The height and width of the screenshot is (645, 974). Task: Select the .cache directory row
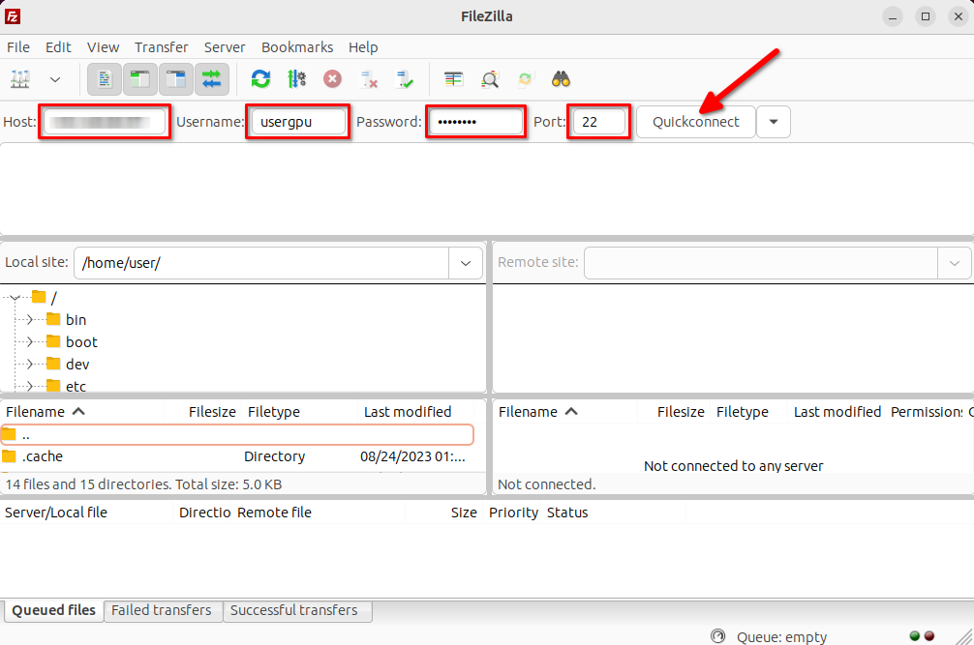tap(237, 456)
